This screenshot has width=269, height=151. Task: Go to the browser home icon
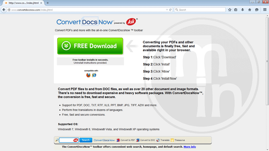[x=250, y=10]
